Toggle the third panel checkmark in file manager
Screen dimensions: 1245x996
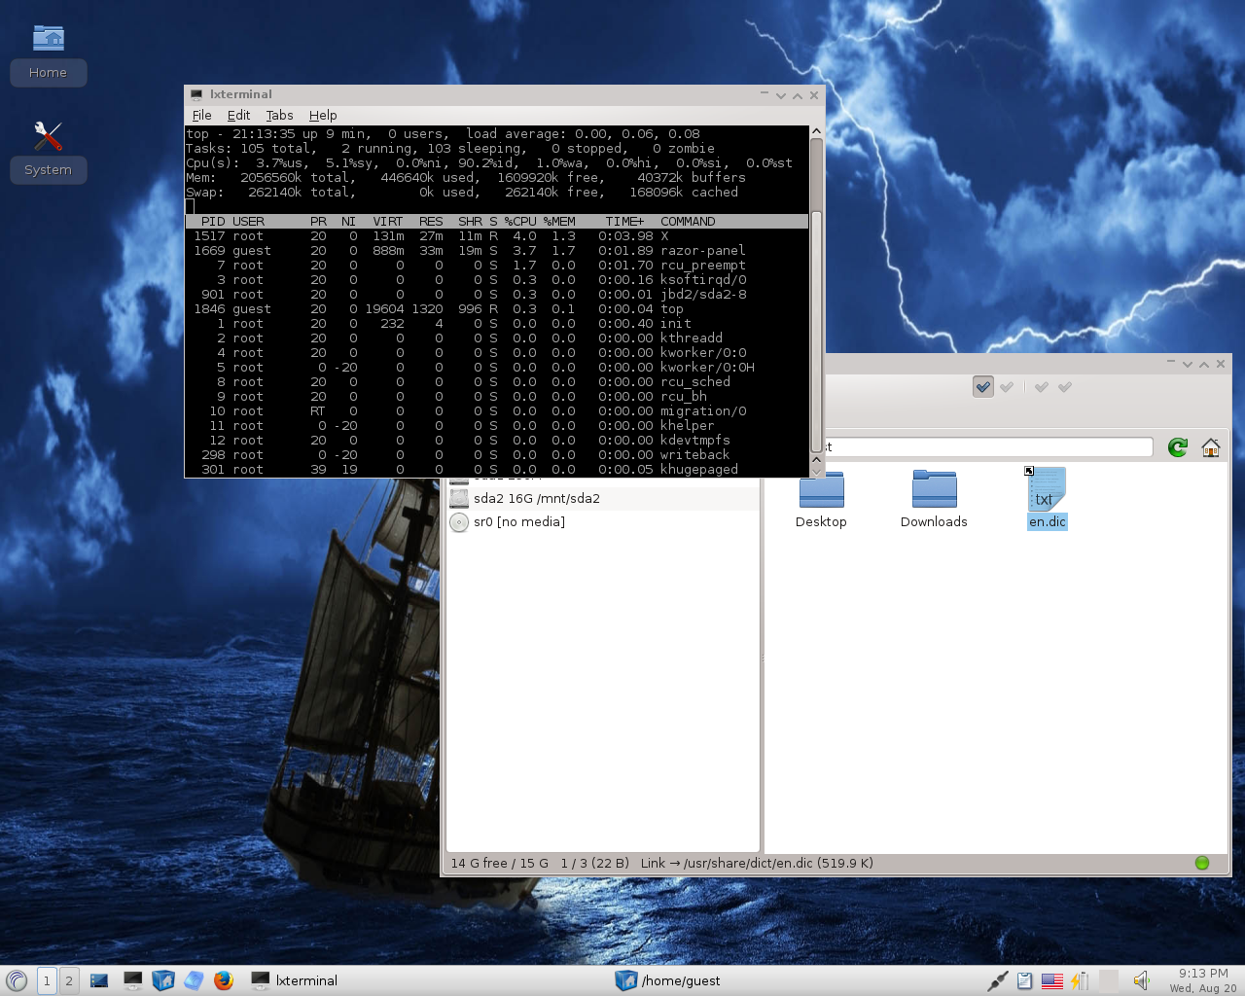(x=1042, y=387)
